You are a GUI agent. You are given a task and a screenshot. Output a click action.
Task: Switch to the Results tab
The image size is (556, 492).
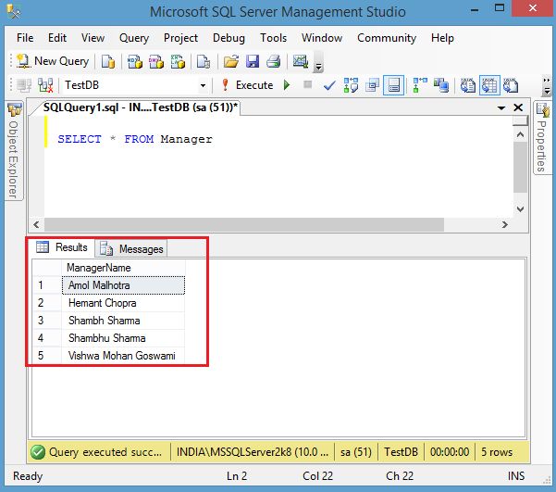(62, 247)
